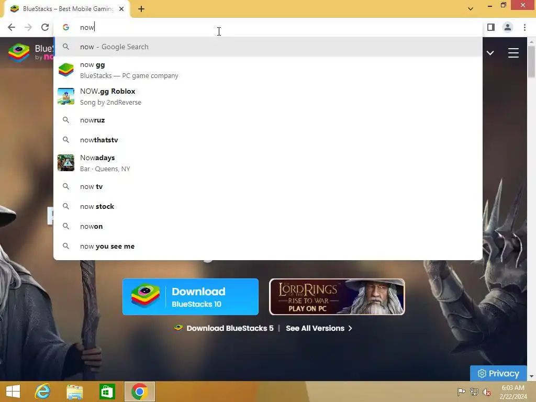536x402 pixels.
Task: Choose the 'nowon' suggestion
Action: coord(268,226)
